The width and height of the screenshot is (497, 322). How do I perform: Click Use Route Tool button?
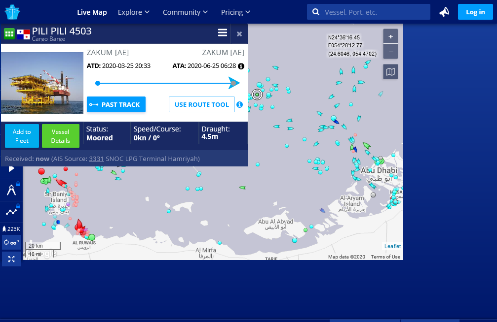(201, 104)
